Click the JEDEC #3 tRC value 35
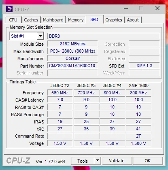The height and width of the screenshot is (170, 168). (x=86, y=129)
